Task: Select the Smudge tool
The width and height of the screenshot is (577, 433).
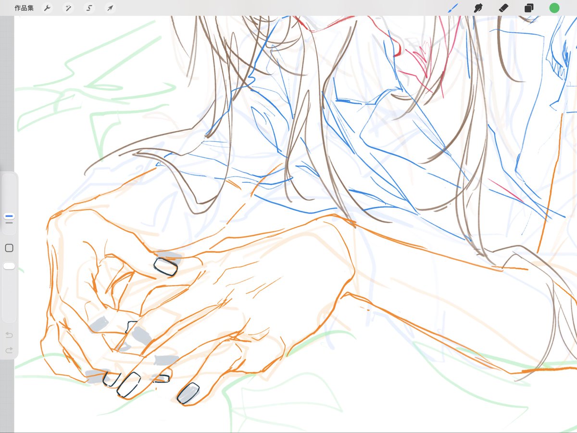Action: point(478,8)
